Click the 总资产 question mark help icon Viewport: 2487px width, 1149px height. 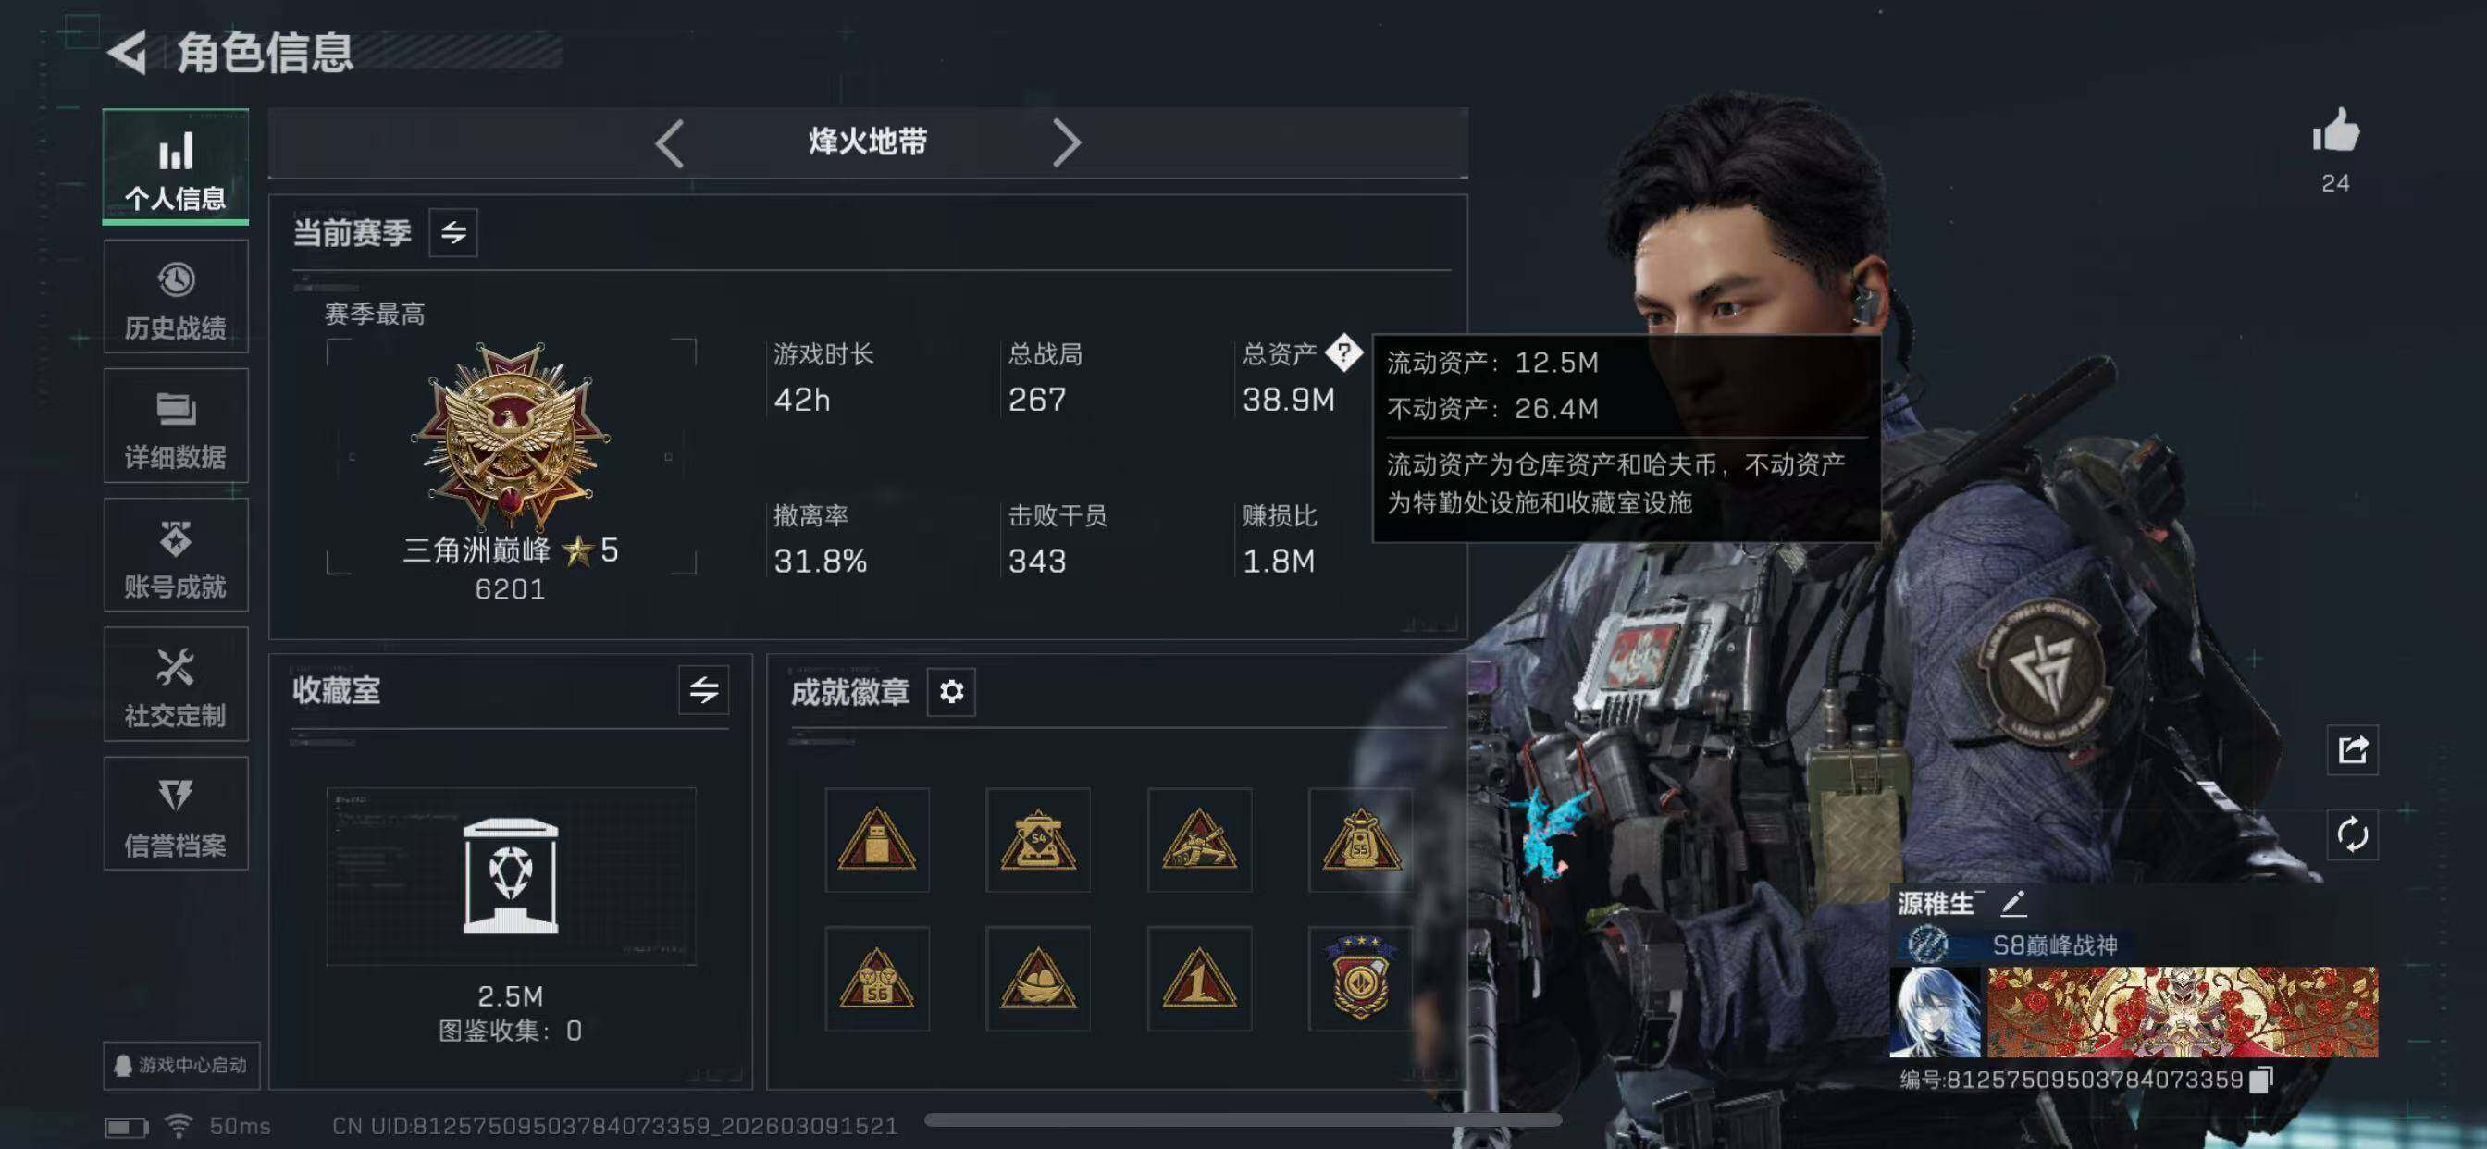click(1342, 352)
